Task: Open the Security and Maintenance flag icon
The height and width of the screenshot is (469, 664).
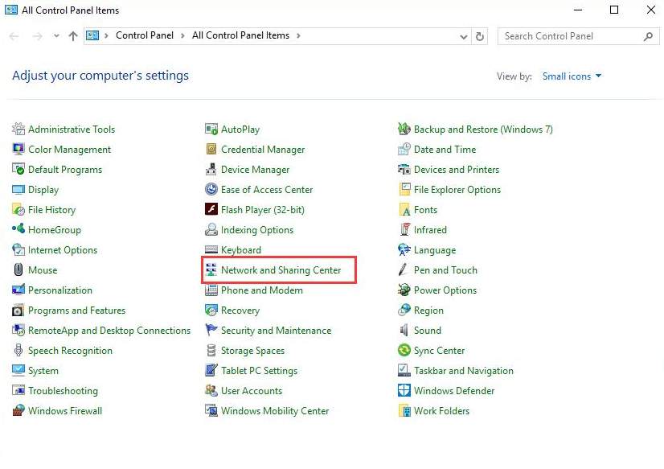Action: pyautogui.click(x=211, y=330)
